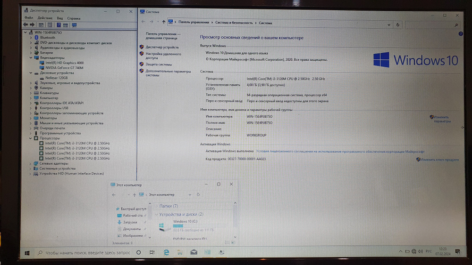This screenshot has width=472, height=265.
Task: Open Task View on taskbar
Action: pos(152,252)
